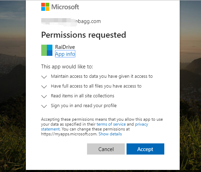The width and height of the screenshot is (201, 172).
Task: Expand the Maintain access to data permission chevron
Action: point(44,77)
